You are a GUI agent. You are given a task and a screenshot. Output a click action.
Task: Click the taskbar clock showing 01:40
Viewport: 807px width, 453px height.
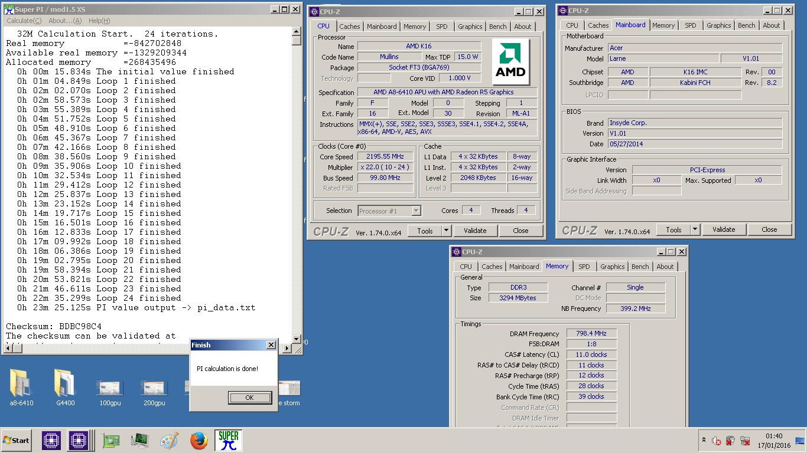773,436
